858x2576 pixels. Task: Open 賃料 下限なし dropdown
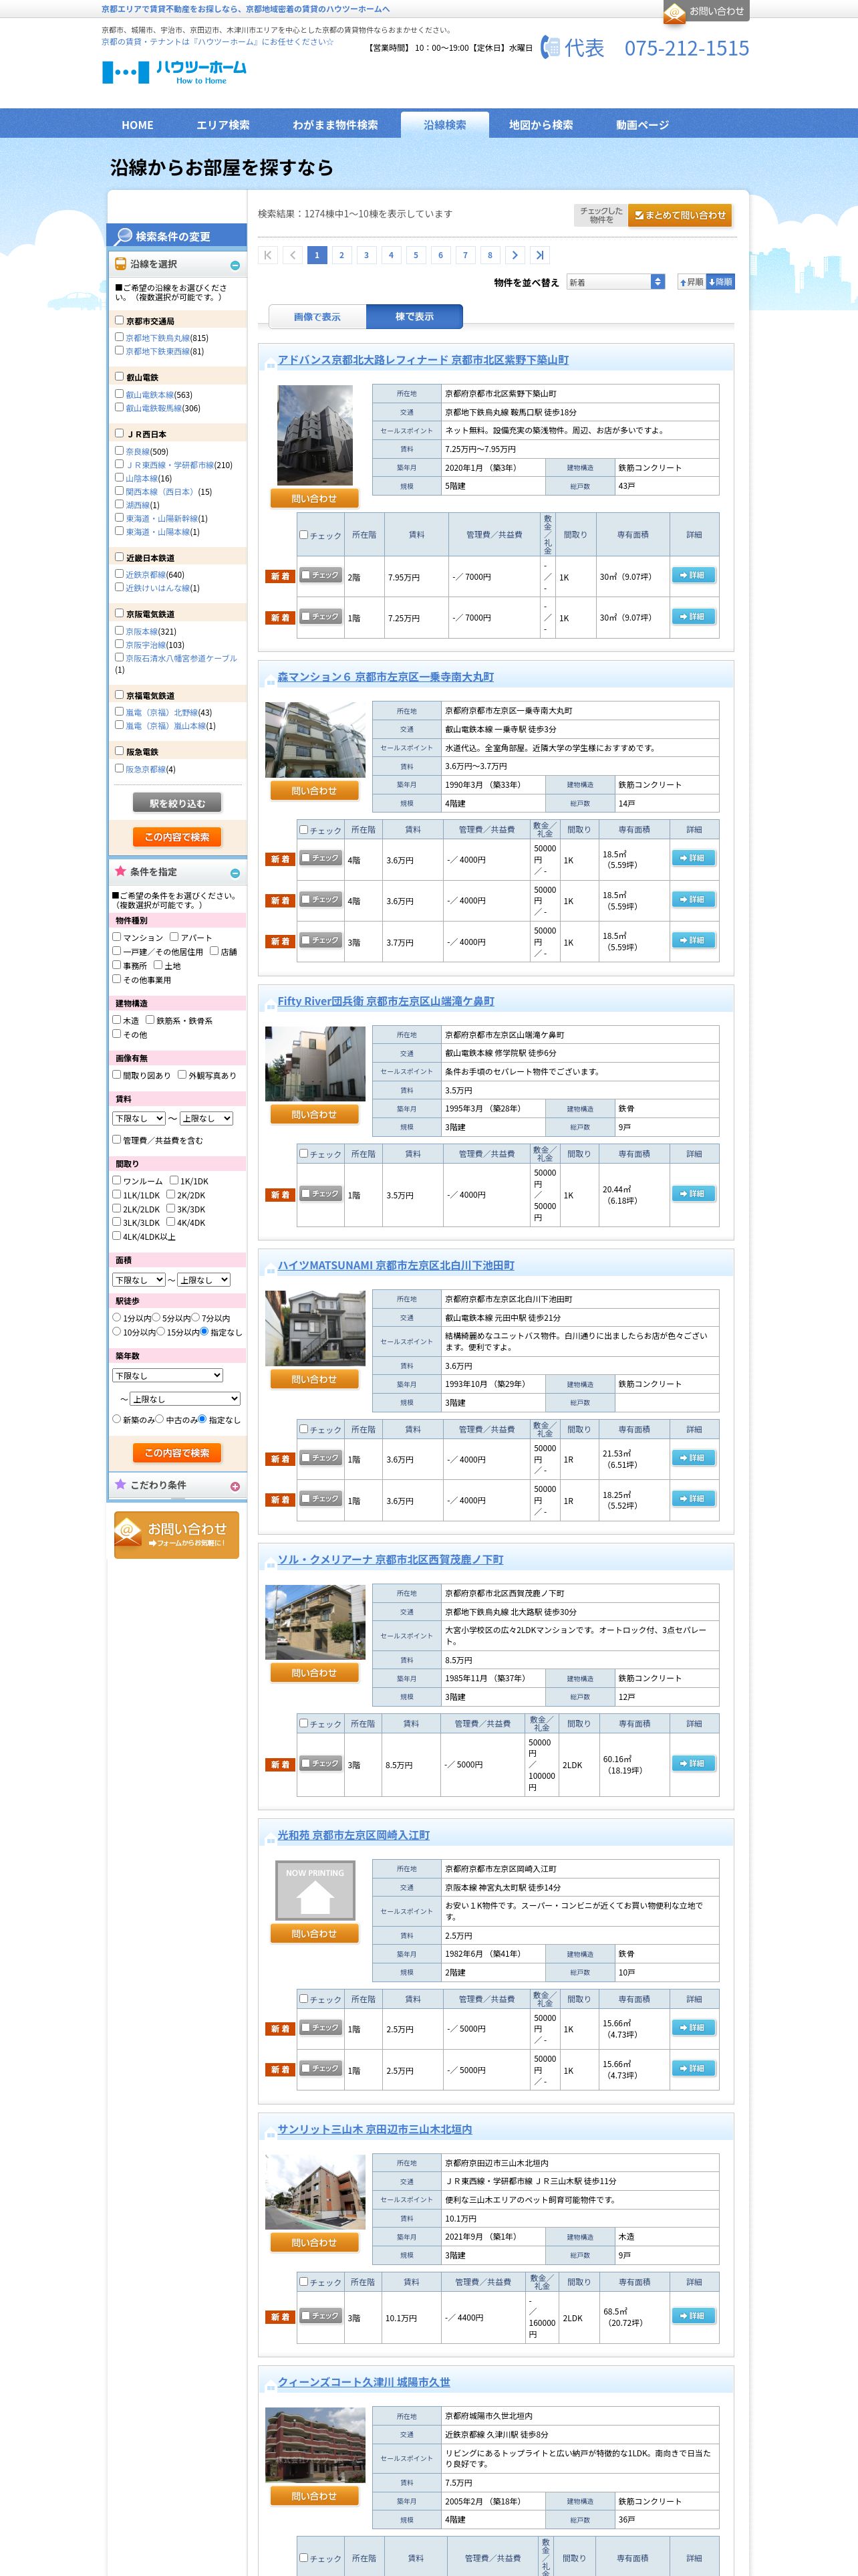(x=139, y=1118)
